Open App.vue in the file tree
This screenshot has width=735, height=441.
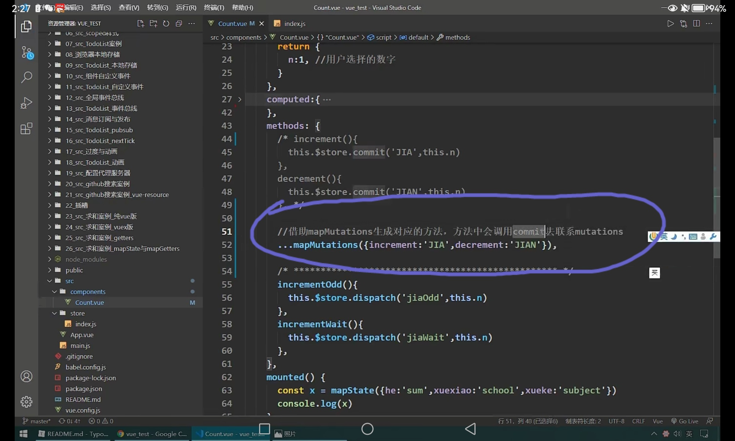[x=82, y=335]
